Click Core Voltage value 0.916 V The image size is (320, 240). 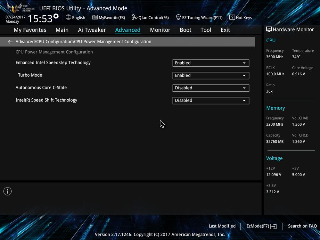click(x=298, y=74)
